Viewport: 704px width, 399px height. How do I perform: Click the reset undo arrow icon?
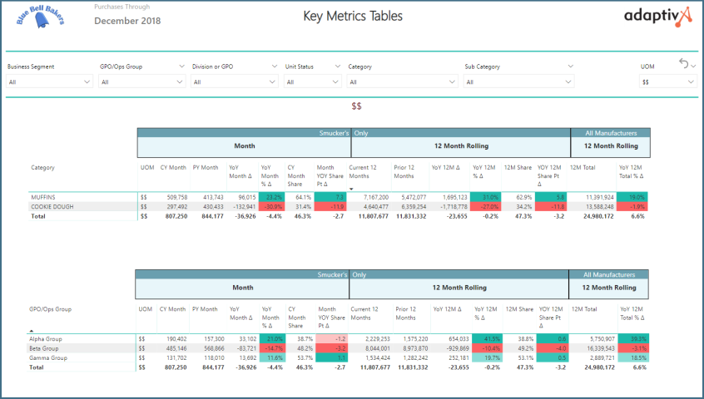(684, 63)
